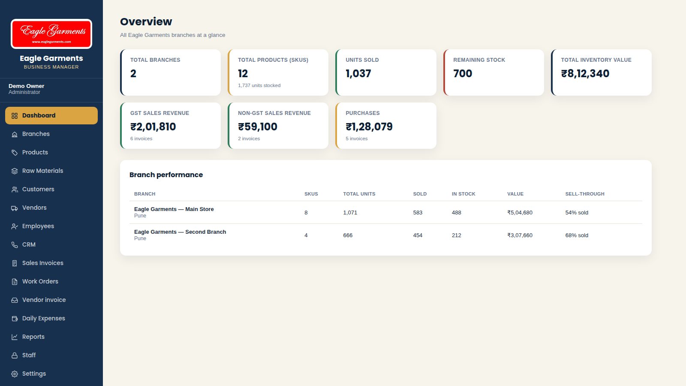The height and width of the screenshot is (386, 686).
Task: Click the Branches house icon
Action: 15,134
